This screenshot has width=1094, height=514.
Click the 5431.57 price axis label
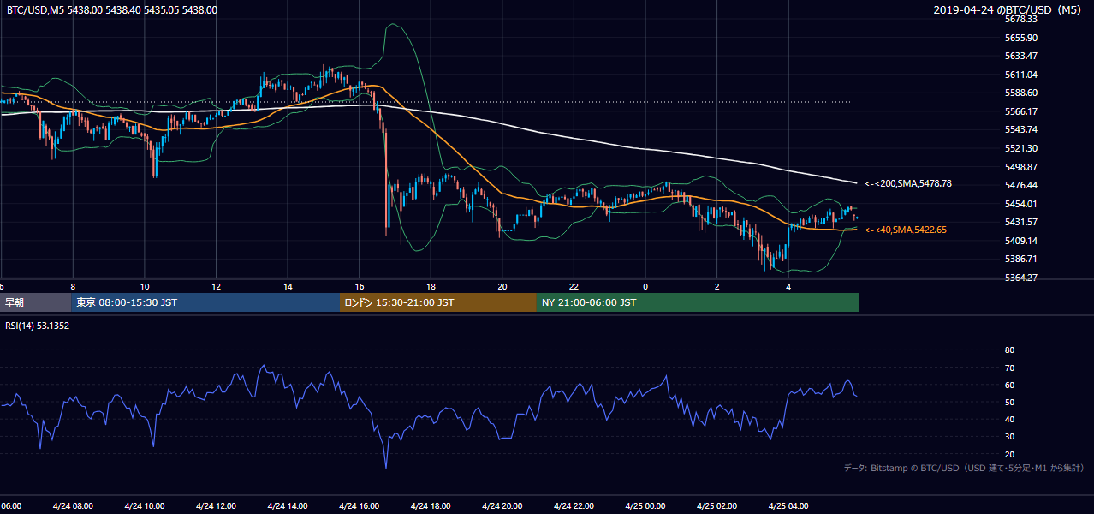tap(1021, 222)
